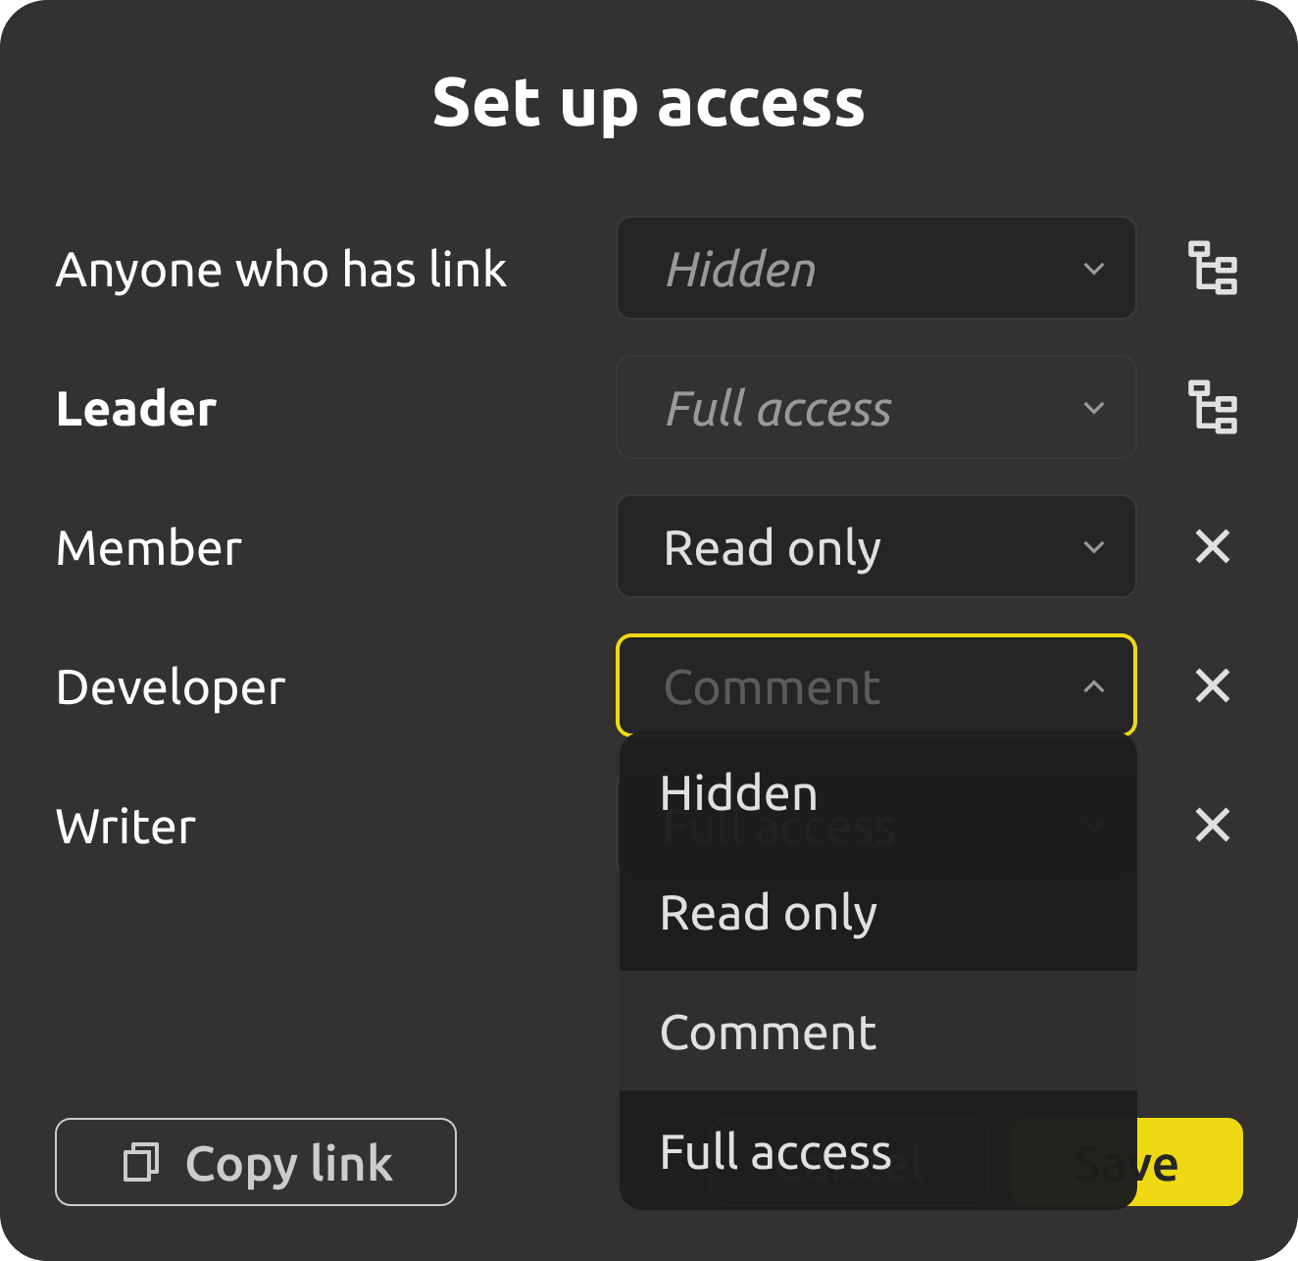Click the copy icon in Copy link button
This screenshot has width=1298, height=1261.
141,1162
